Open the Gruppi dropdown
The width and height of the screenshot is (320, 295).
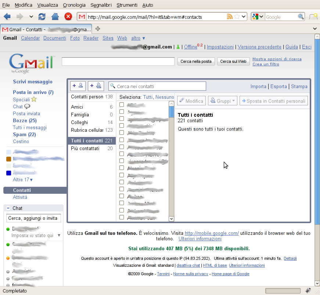pos(223,101)
